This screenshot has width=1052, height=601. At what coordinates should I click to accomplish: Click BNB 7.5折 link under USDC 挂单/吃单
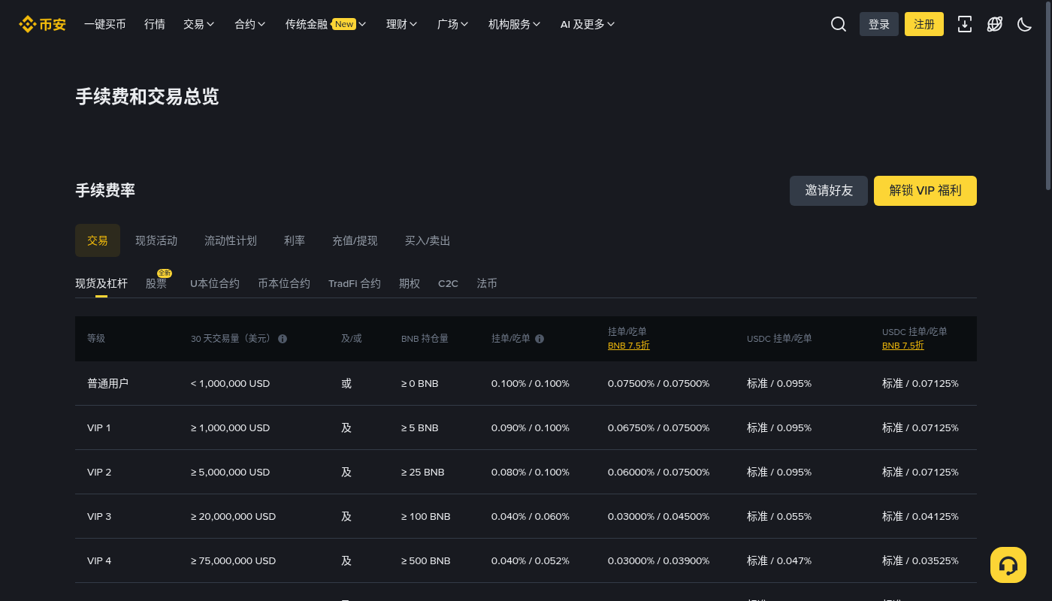click(903, 346)
